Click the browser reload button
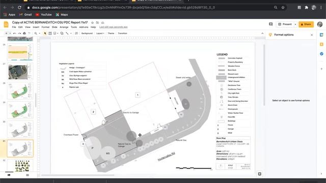Viewport: 326px width, 183px height. coord(19,8)
